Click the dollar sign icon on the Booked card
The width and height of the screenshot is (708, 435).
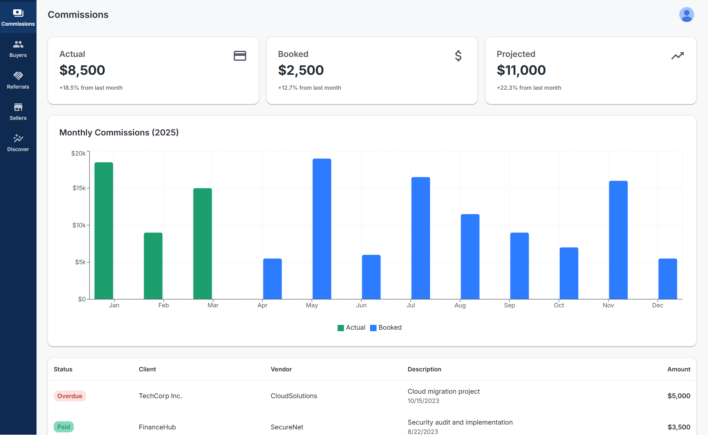[x=458, y=56]
